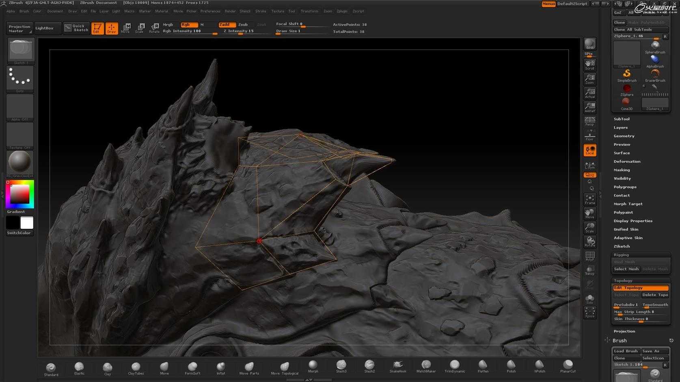
Task: Disable Edit Topology mode
Action: coord(640,288)
